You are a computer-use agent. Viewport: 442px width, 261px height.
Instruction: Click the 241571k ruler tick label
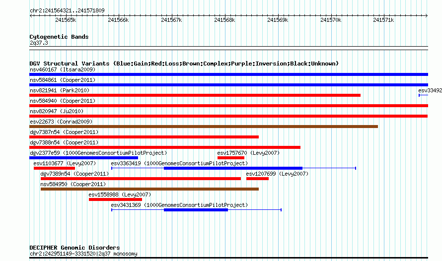[x=383, y=20]
